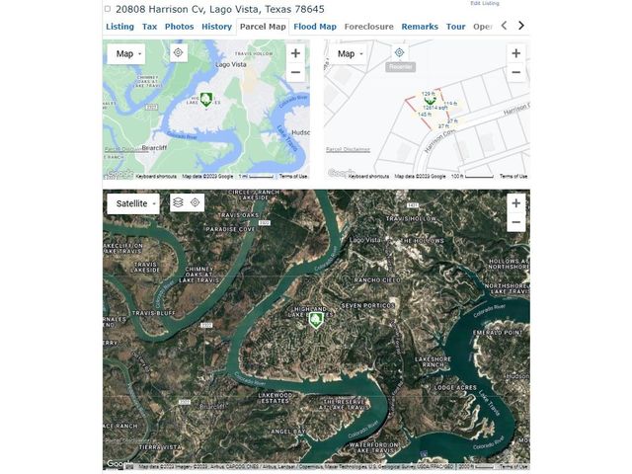Switch to the Flood Map tab
The width and height of the screenshot is (632, 474).
315,27
